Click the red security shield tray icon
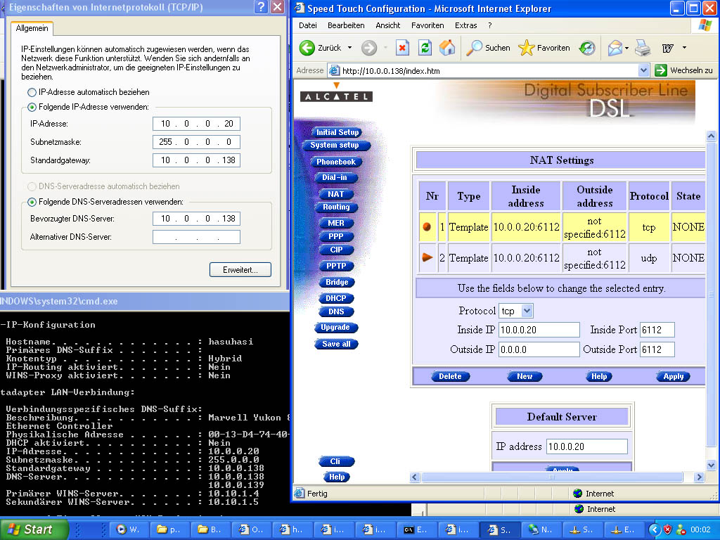 668,529
